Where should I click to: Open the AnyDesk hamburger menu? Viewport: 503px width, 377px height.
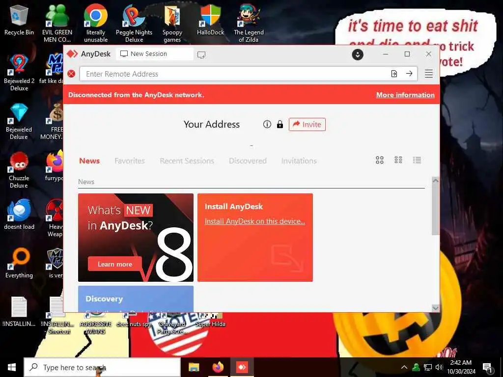tap(428, 74)
